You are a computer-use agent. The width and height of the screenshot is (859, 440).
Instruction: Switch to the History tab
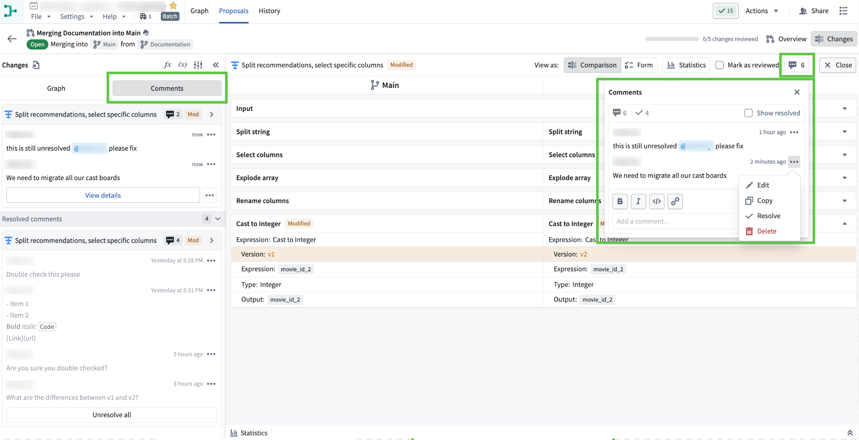(269, 11)
